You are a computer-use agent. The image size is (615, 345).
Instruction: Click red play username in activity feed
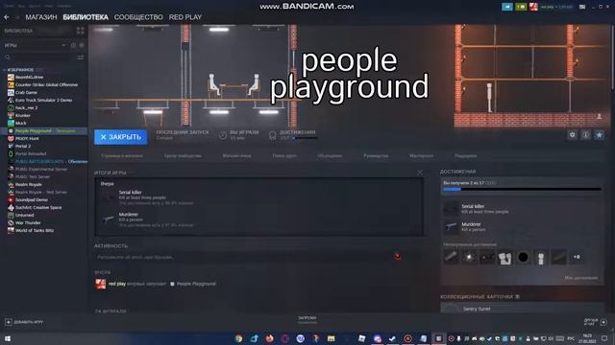pyautogui.click(x=117, y=284)
